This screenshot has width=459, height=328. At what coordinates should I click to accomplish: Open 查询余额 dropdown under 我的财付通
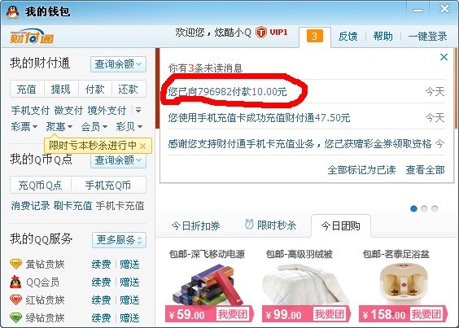coord(118,63)
